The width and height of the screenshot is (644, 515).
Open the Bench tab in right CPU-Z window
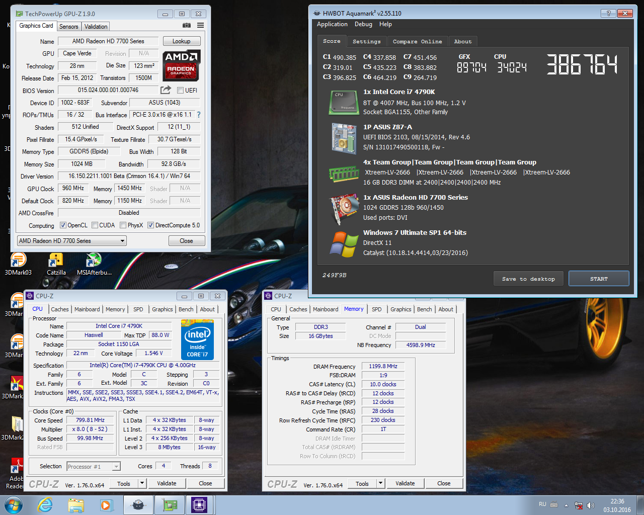click(x=424, y=309)
